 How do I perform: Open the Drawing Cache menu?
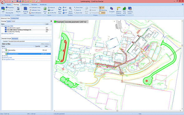pos(130,10)
